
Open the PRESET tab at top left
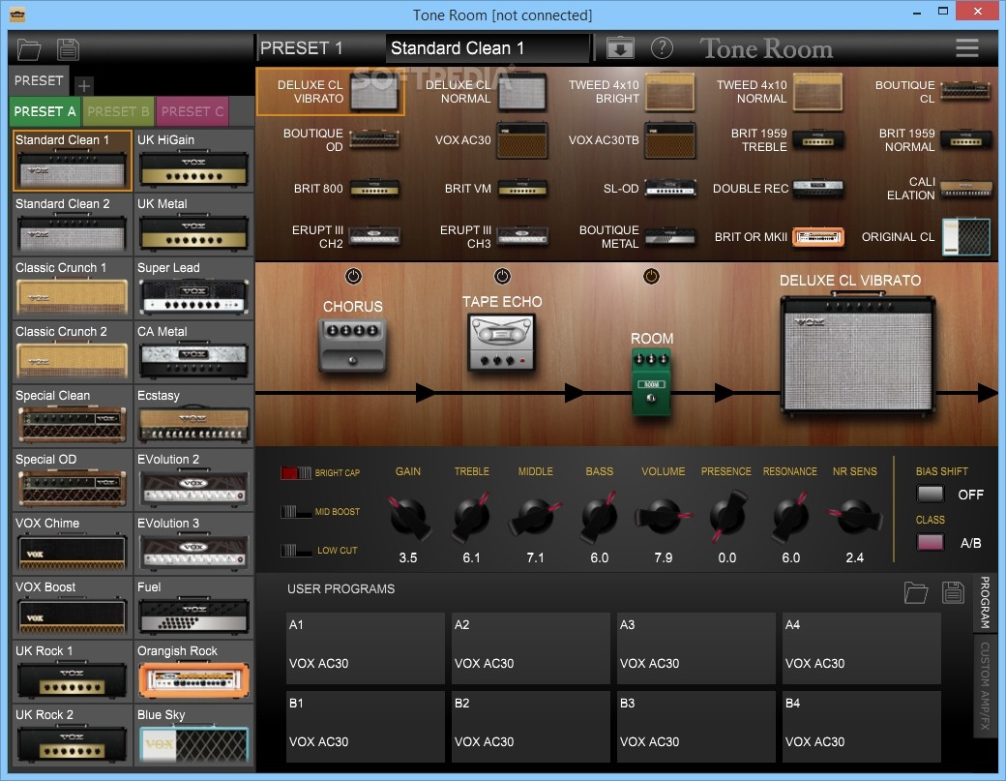pyautogui.click(x=39, y=81)
